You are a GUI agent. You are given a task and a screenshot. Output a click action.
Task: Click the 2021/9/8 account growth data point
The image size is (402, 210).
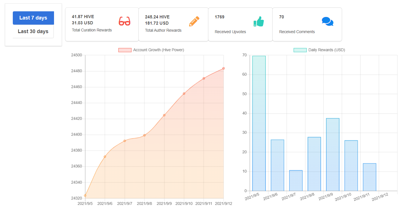[144, 135]
